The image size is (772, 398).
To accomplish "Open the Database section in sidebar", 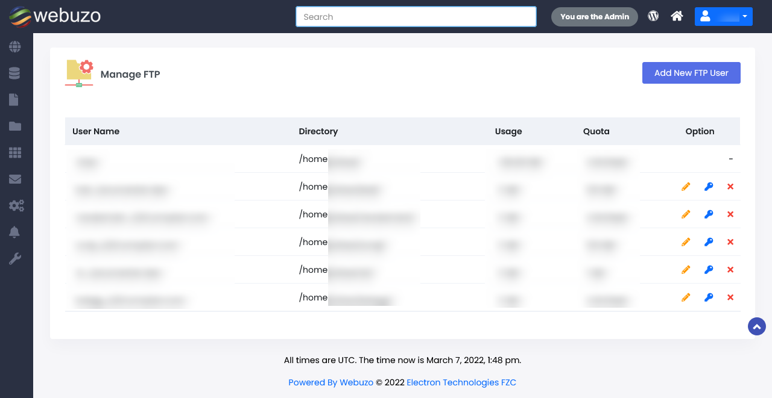I will pos(14,73).
